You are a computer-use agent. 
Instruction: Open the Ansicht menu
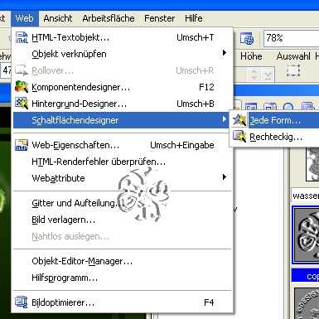coord(58,18)
